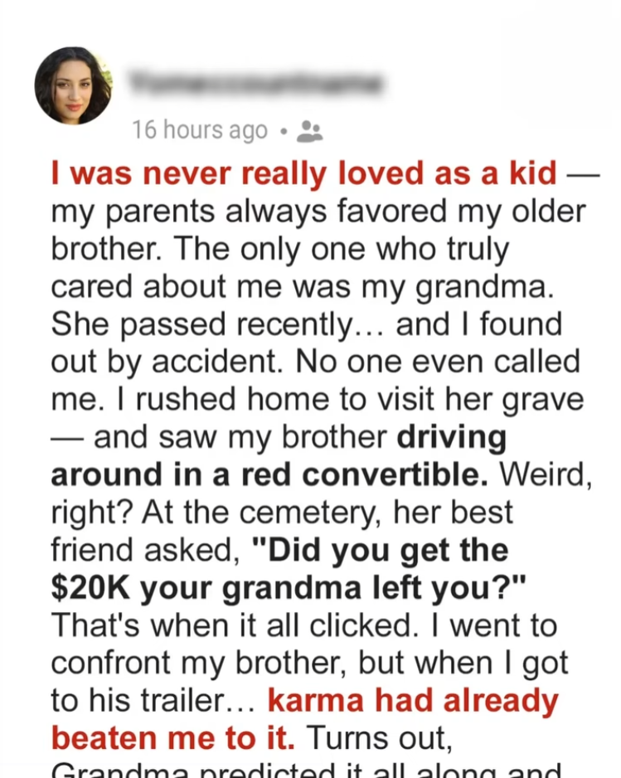Click the cut-off last line 'Grandma predicted it all along'

[306, 771]
